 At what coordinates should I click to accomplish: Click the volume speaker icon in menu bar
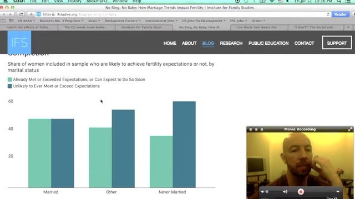(x=287, y=1)
